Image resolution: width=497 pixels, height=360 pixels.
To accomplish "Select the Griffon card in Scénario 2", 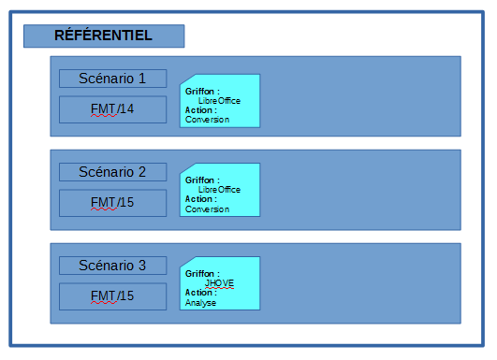I will 220,190.
